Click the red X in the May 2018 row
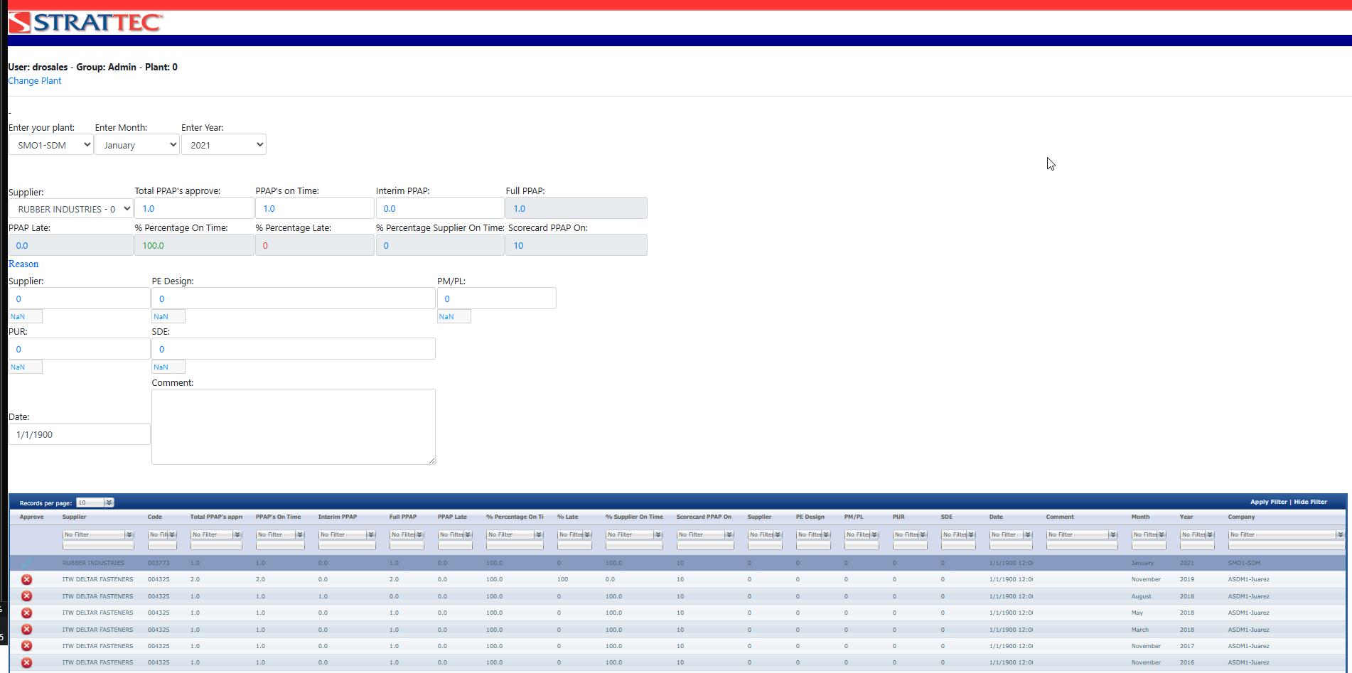Viewport: 1352px width, 673px height. (27, 613)
